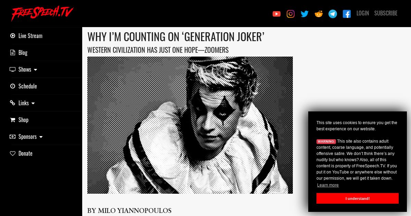Click the FreeSpeech.TV logo
Image resolution: width=411 pixels, height=216 pixels.
click(x=42, y=13)
